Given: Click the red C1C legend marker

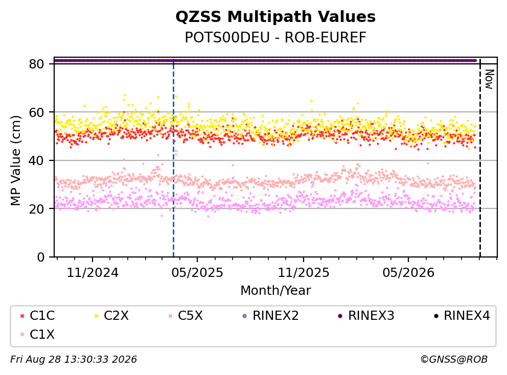Looking at the screenshot, I should 22,316.
